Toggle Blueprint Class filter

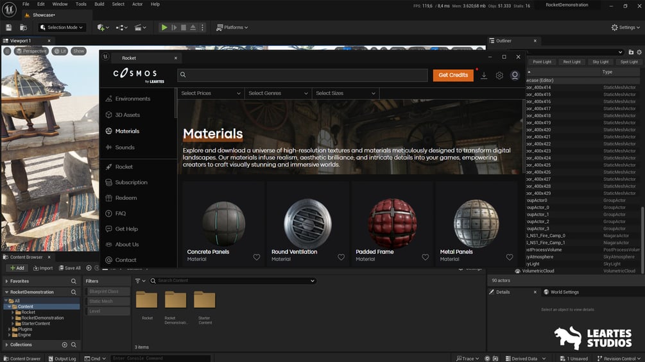click(108, 292)
